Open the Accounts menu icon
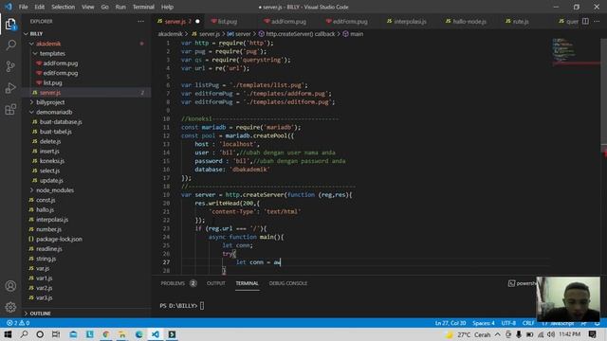The width and height of the screenshot is (607, 341). coord(10,286)
